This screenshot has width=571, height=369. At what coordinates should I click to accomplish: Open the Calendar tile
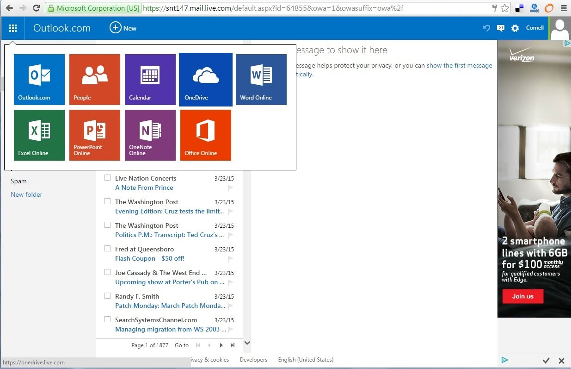(150, 80)
